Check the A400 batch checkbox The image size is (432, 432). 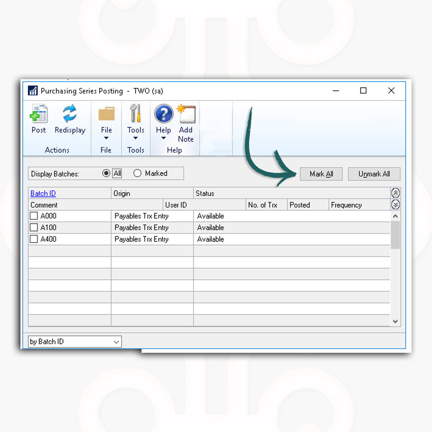(x=34, y=239)
